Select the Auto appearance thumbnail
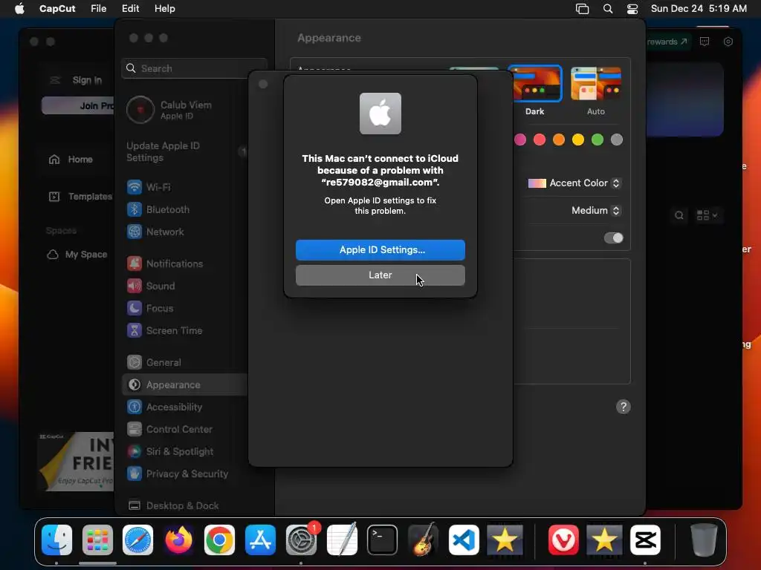 pyautogui.click(x=595, y=84)
